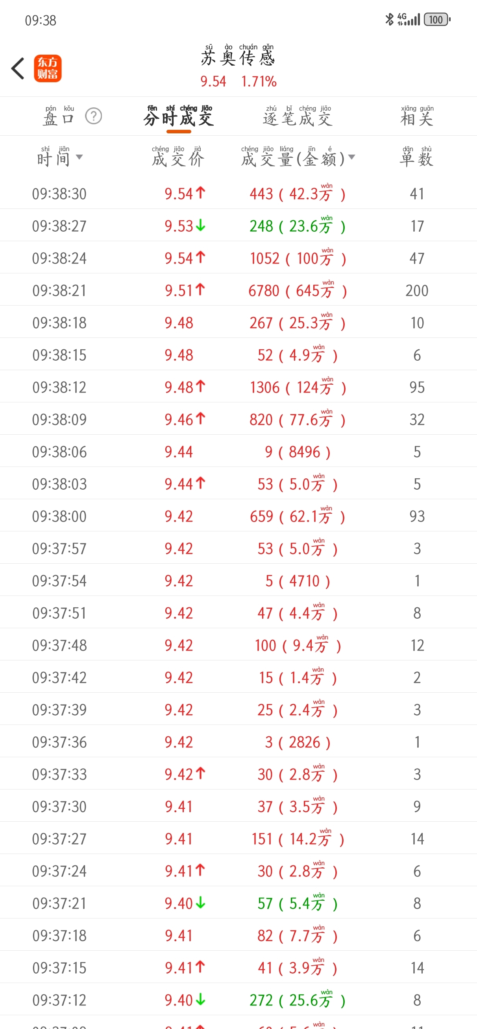This screenshot has width=477, height=1029.
Task: Tap the battery indicator showing 100
Action: coord(437,19)
